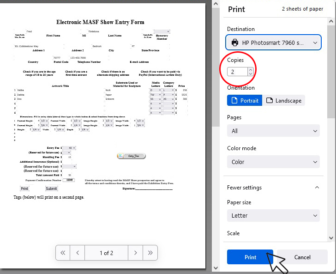Switch to Landscape orientation
The image size is (336, 274).
coord(284,100)
